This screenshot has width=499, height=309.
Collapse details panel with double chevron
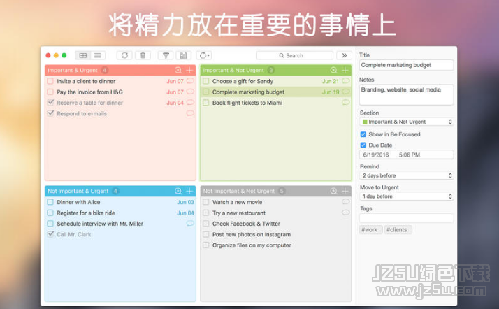click(x=345, y=55)
